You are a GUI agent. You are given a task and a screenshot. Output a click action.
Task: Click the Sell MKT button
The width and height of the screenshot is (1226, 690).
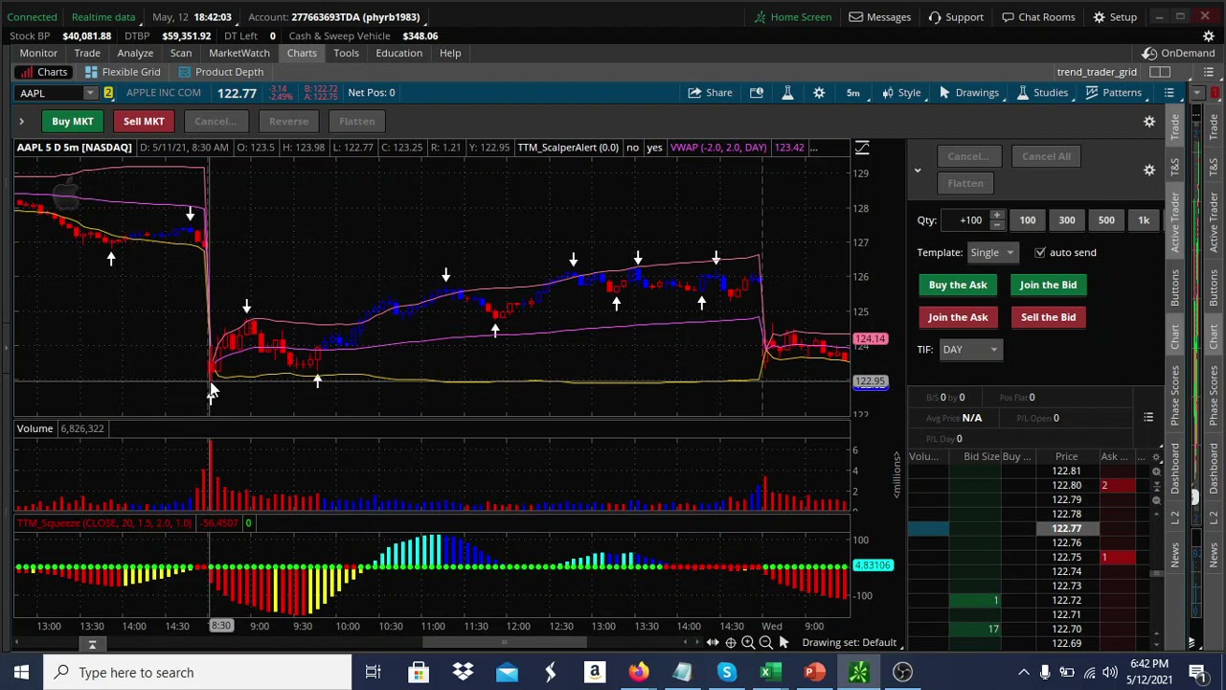pyautogui.click(x=144, y=122)
